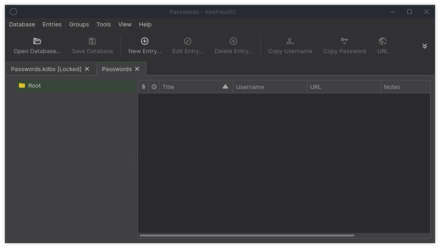Expand the toolbar overflow chevron
The image size is (440, 248).
click(x=425, y=46)
